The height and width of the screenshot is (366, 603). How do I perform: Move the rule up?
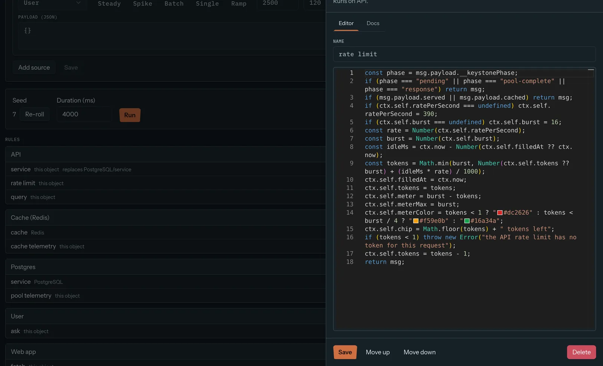(378, 352)
